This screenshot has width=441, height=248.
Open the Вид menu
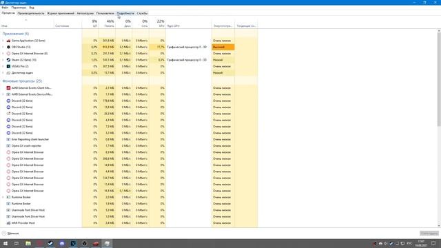coord(32,8)
